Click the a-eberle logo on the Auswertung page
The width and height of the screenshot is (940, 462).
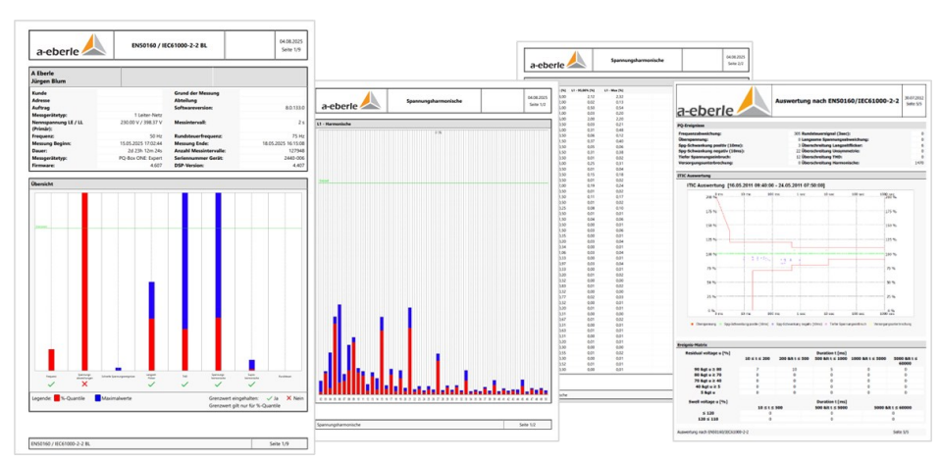(720, 100)
